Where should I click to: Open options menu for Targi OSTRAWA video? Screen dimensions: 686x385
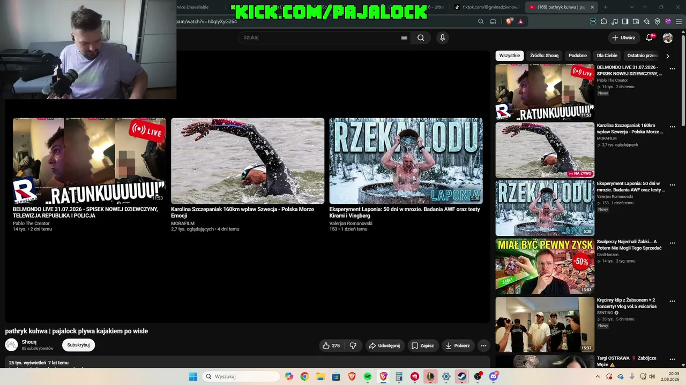tap(672, 359)
